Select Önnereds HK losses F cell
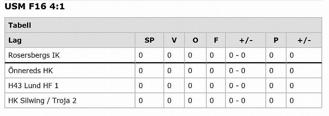 [x=216, y=70]
